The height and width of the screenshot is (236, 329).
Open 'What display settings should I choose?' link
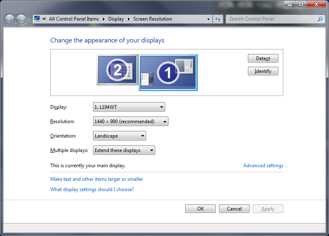coord(92,189)
